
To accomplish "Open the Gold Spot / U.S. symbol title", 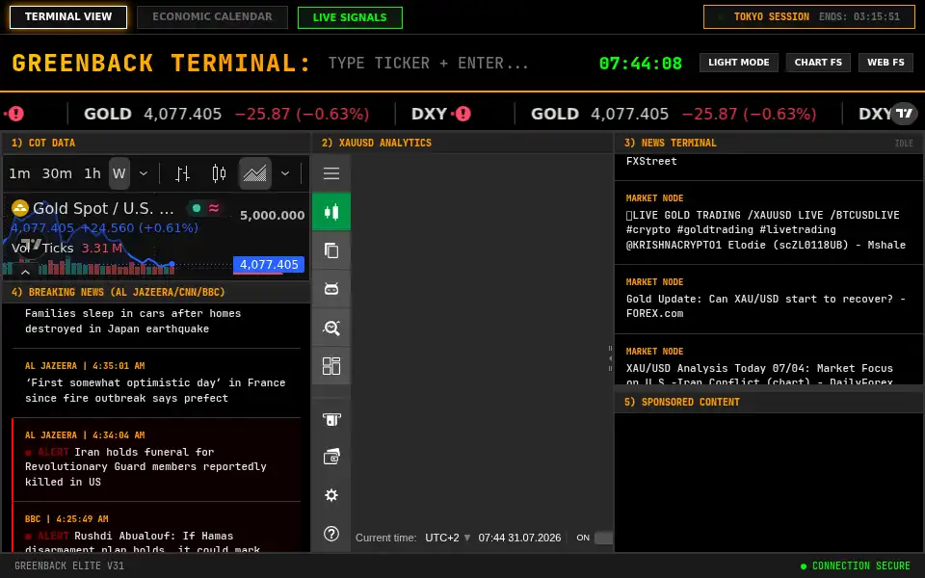I will (103, 208).
